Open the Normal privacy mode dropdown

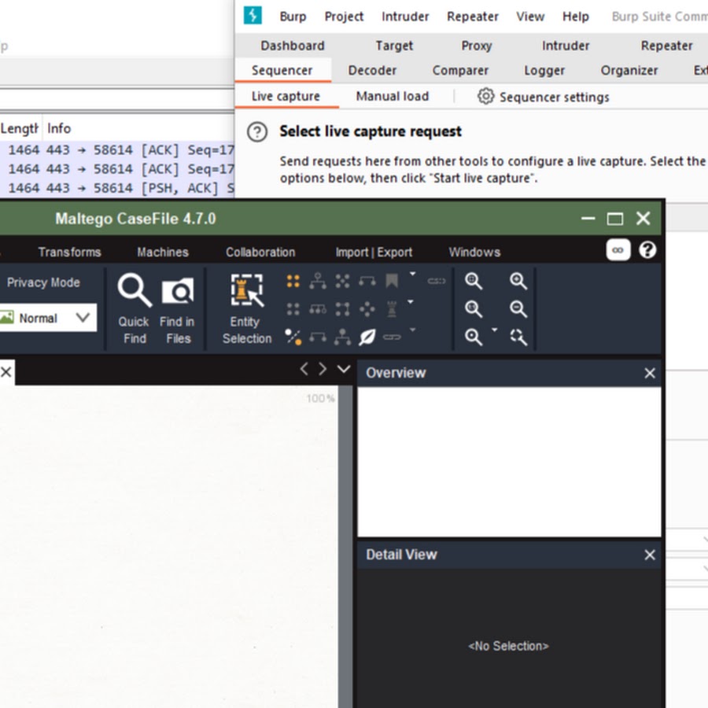48,318
